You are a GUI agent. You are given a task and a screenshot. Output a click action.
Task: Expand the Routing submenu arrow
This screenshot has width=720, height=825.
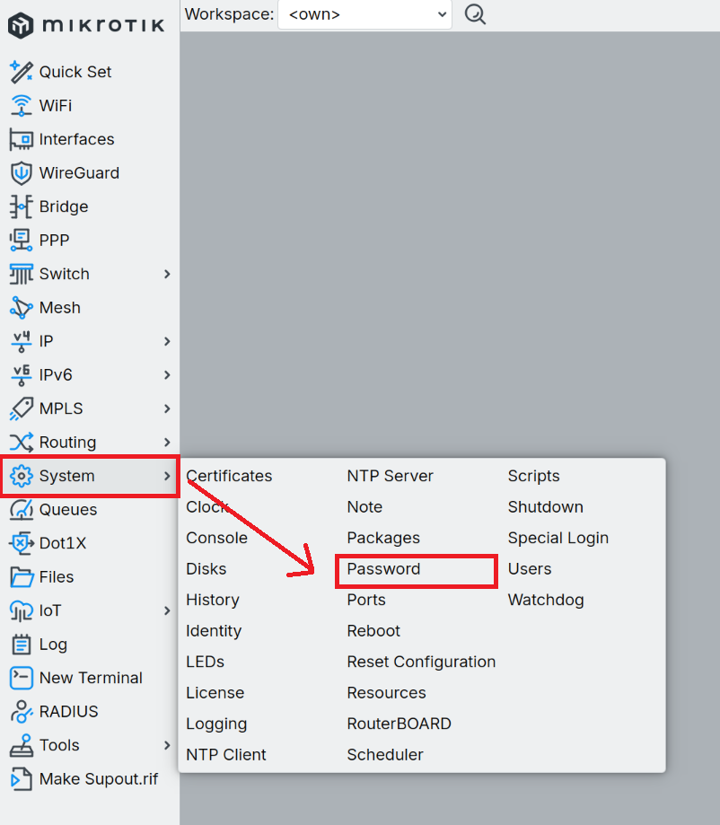(167, 443)
